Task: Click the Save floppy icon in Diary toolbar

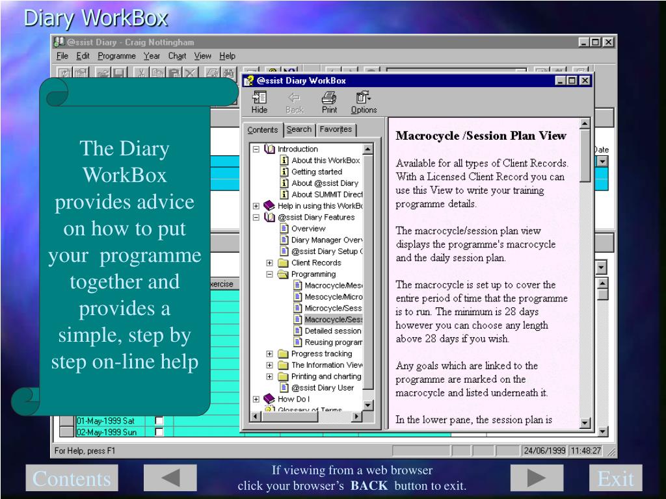Action: tap(120, 73)
